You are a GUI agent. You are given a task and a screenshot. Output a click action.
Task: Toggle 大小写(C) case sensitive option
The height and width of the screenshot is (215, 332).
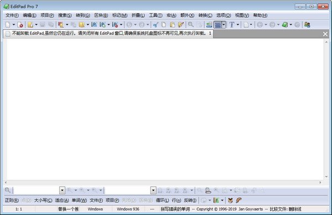tap(43, 200)
